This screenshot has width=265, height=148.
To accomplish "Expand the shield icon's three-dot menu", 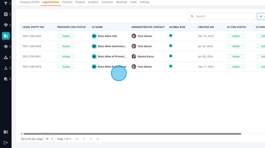I will [10, 79].
